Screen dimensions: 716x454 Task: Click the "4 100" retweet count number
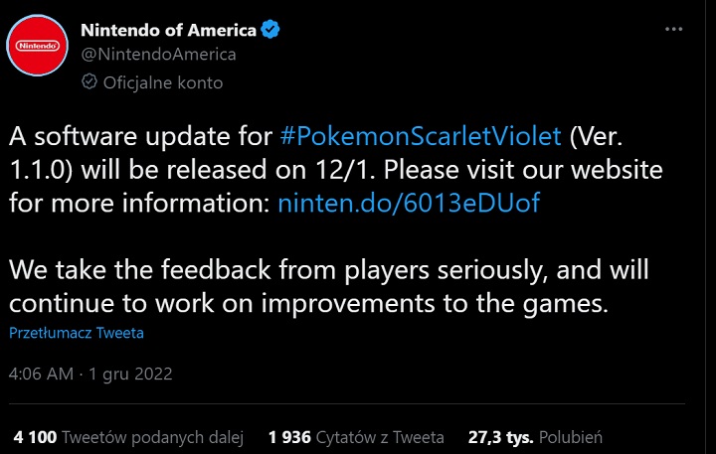tap(35, 436)
